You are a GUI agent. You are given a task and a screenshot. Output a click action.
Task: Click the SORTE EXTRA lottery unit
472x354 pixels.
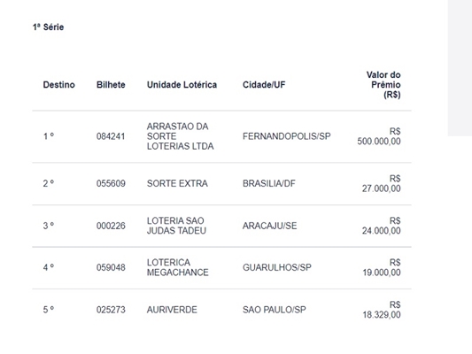click(177, 183)
